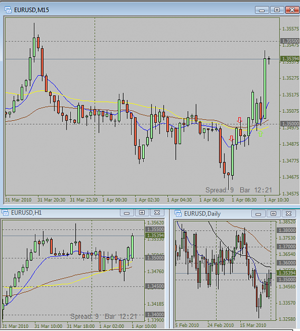Click the 1.32580 price scale value on Daily
The width and height of the screenshot is (300, 331).
click(x=287, y=319)
